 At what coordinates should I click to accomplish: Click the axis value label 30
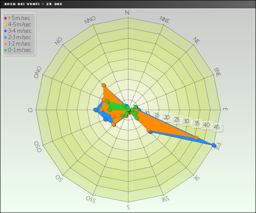pyautogui.click(x=186, y=121)
